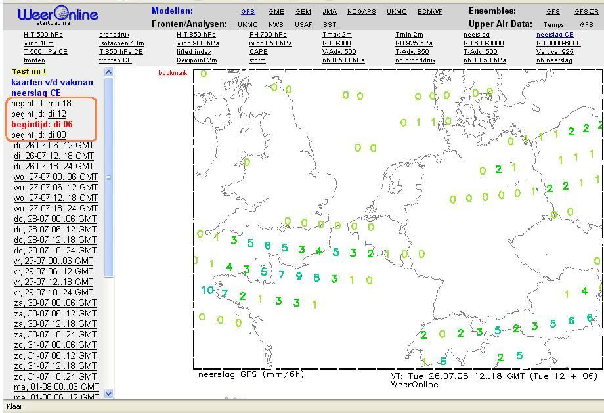Open the Temps upper air data
This screenshot has width=604, height=413.
[x=553, y=25]
